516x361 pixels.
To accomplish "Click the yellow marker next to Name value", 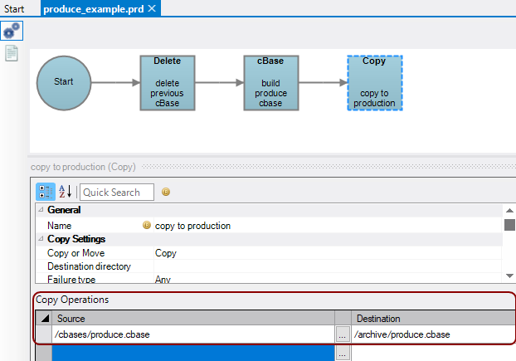I will pos(147,226).
